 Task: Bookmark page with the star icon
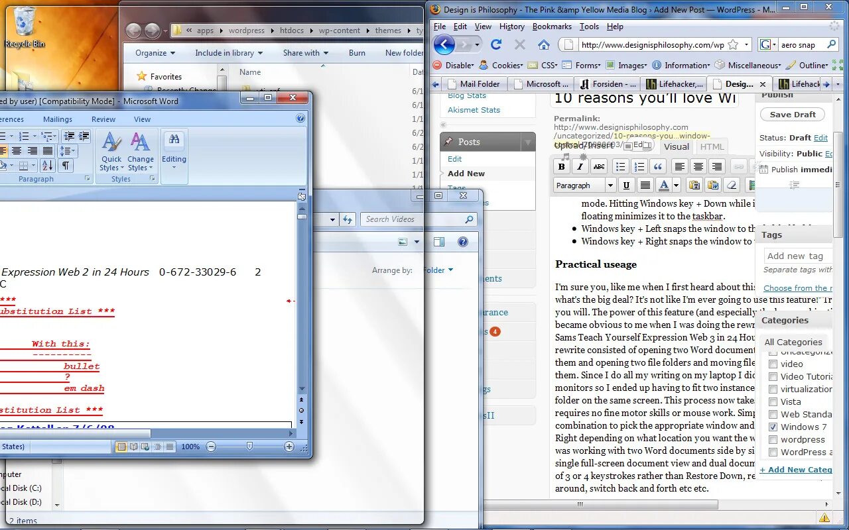(x=733, y=44)
